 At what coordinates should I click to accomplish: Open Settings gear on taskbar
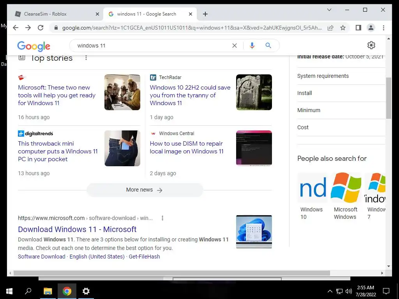tap(86, 291)
